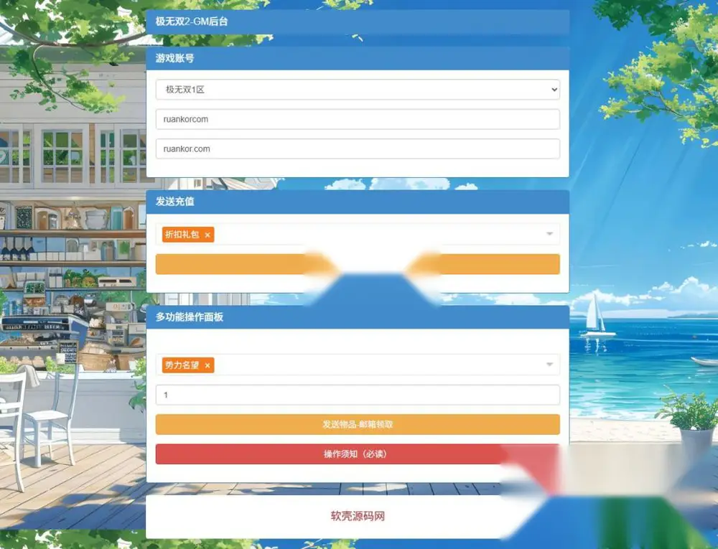Select the 折扣礼包 tag label

pos(182,235)
